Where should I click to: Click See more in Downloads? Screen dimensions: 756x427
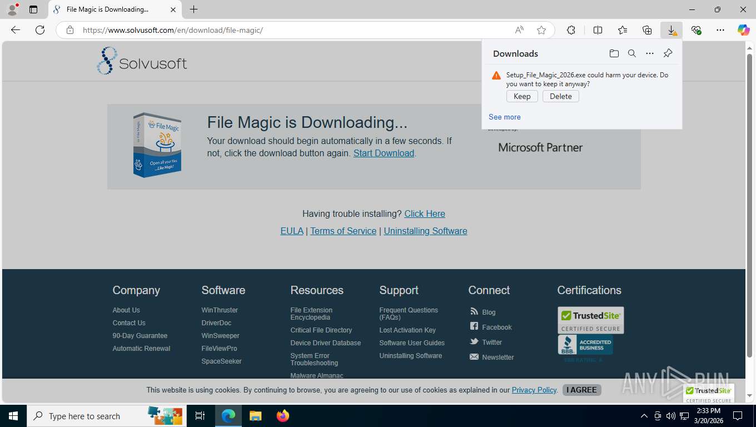[505, 117]
